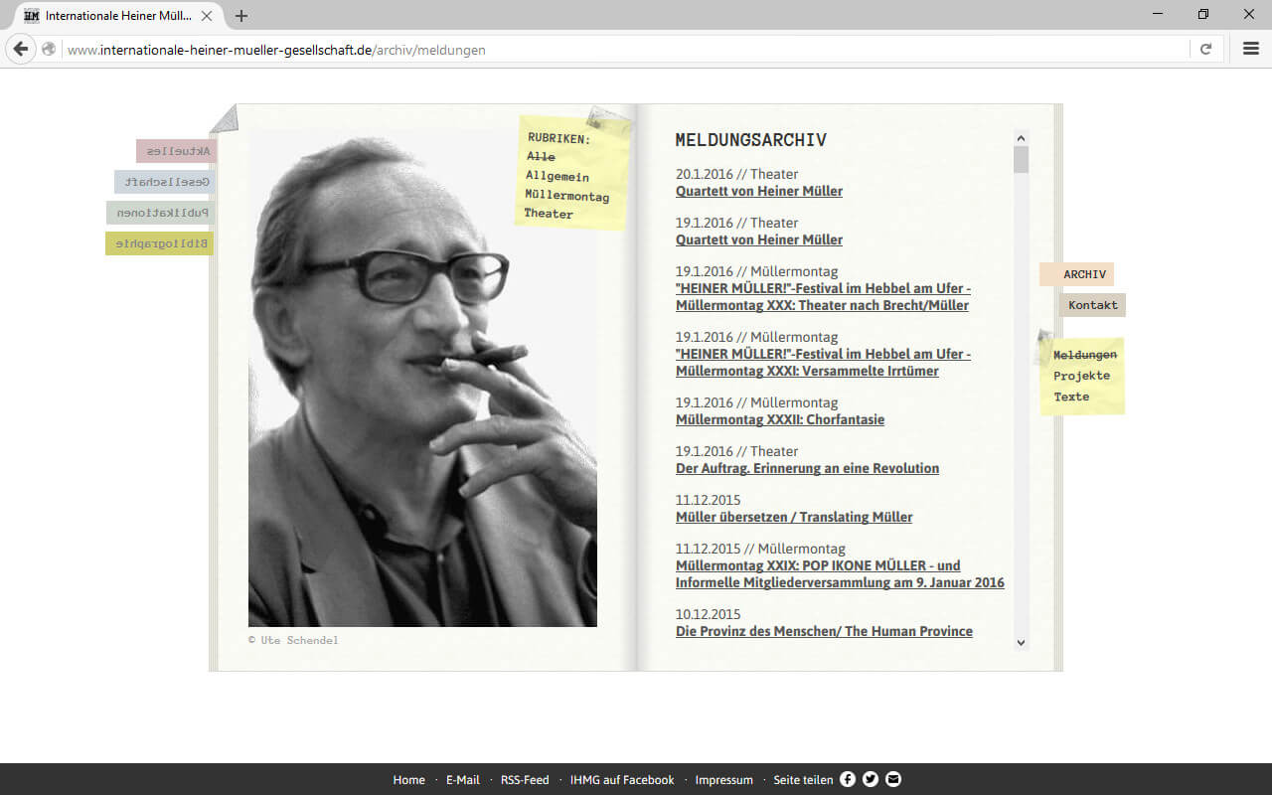1272x795 pixels.
Task: Click the scroll-down arrow of the archive list
Action: click(x=1021, y=643)
